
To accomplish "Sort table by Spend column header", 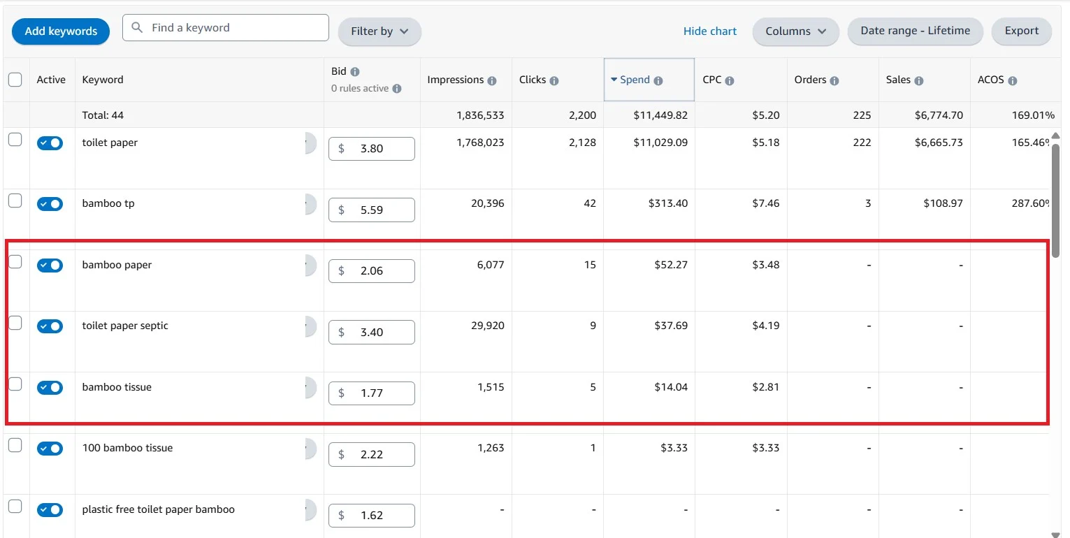I will tap(635, 80).
